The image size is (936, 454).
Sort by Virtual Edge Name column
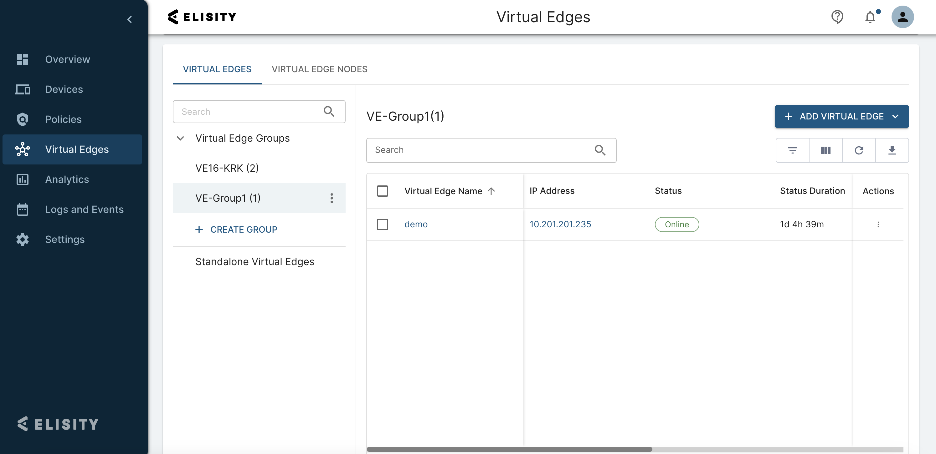[x=443, y=191]
